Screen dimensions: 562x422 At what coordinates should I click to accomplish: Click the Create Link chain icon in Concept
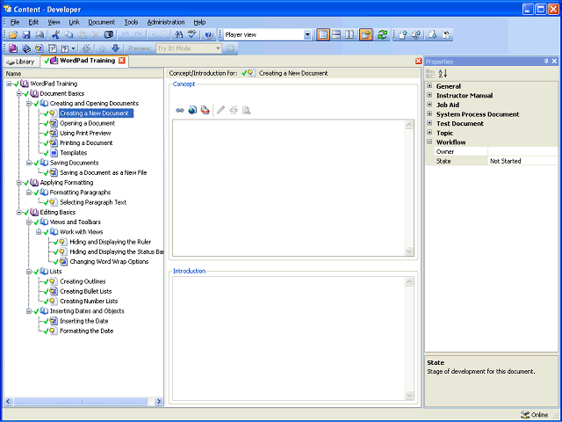180,110
